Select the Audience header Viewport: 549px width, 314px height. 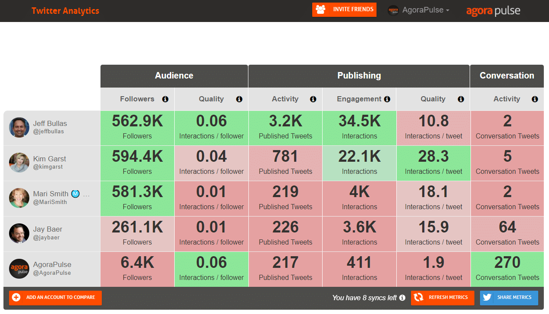(x=174, y=76)
